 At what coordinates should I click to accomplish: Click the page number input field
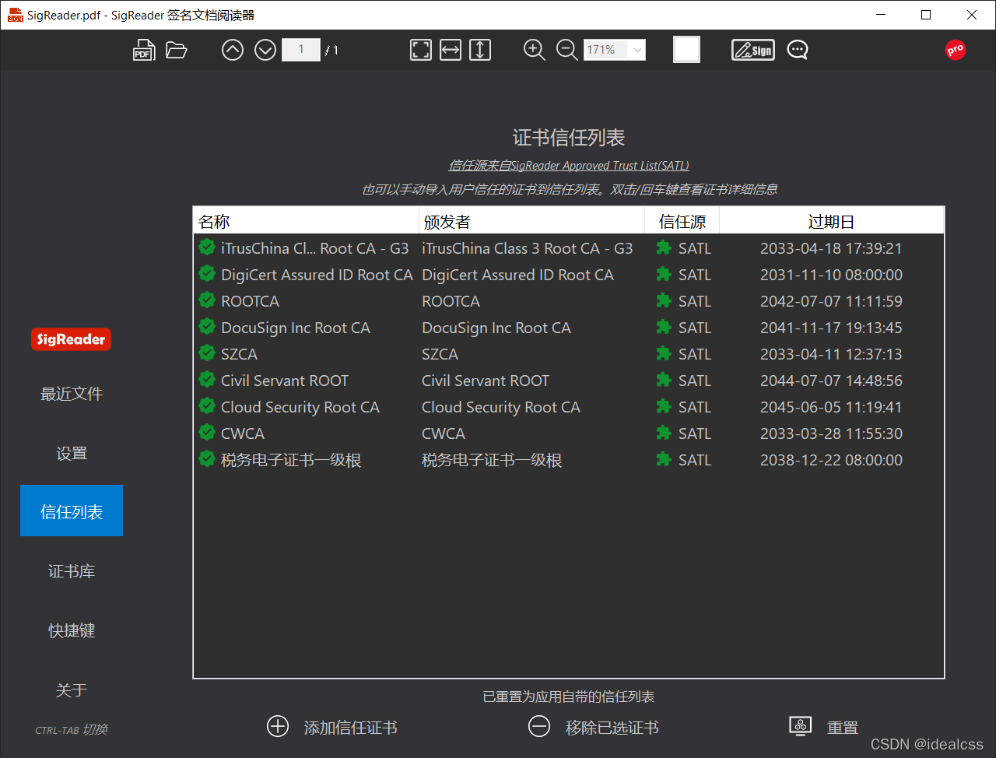click(x=300, y=50)
